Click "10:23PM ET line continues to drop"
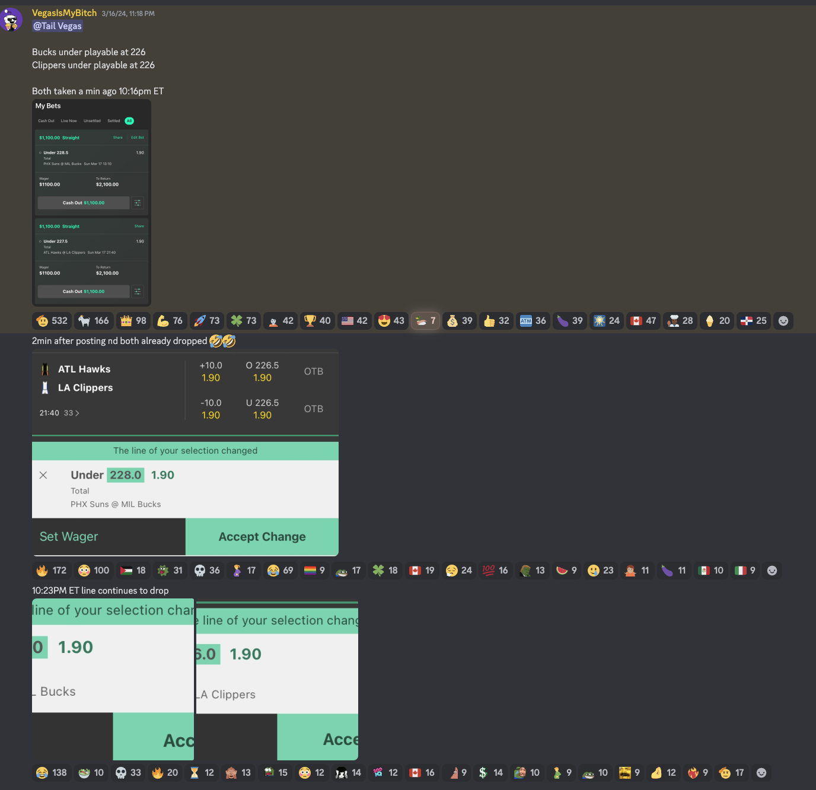The image size is (816, 790). [100, 591]
